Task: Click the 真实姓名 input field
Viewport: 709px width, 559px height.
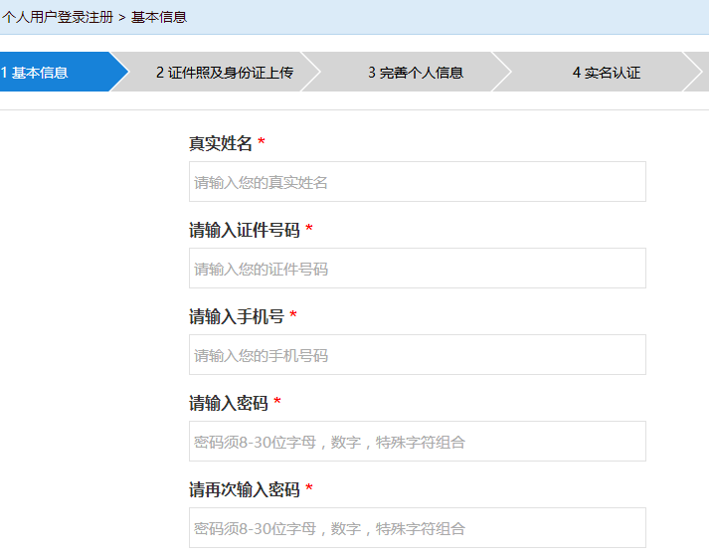Action: (x=417, y=182)
